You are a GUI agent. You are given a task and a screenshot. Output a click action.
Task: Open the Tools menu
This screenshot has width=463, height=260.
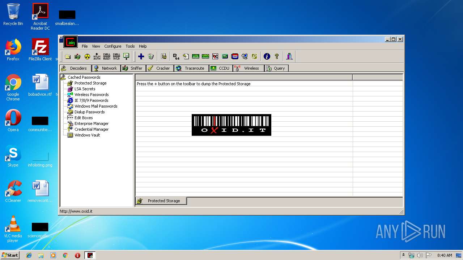pyautogui.click(x=130, y=46)
